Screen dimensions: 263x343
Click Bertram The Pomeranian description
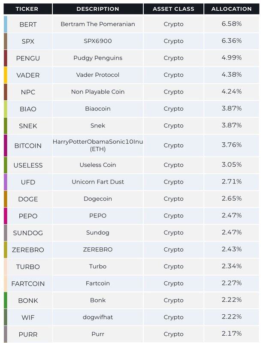pyautogui.click(x=98, y=24)
